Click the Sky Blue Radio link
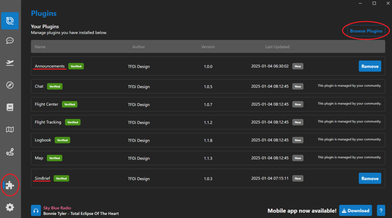392x218 pixels. pos(57,208)
